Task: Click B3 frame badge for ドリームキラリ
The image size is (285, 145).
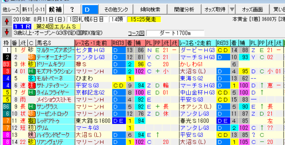Action: [6, 65]
